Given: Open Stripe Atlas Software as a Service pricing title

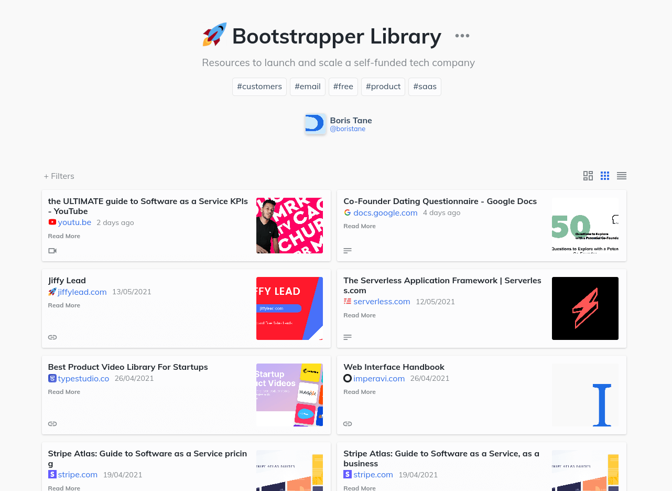Looking at the screenshot, I should [x=147, y=458].
